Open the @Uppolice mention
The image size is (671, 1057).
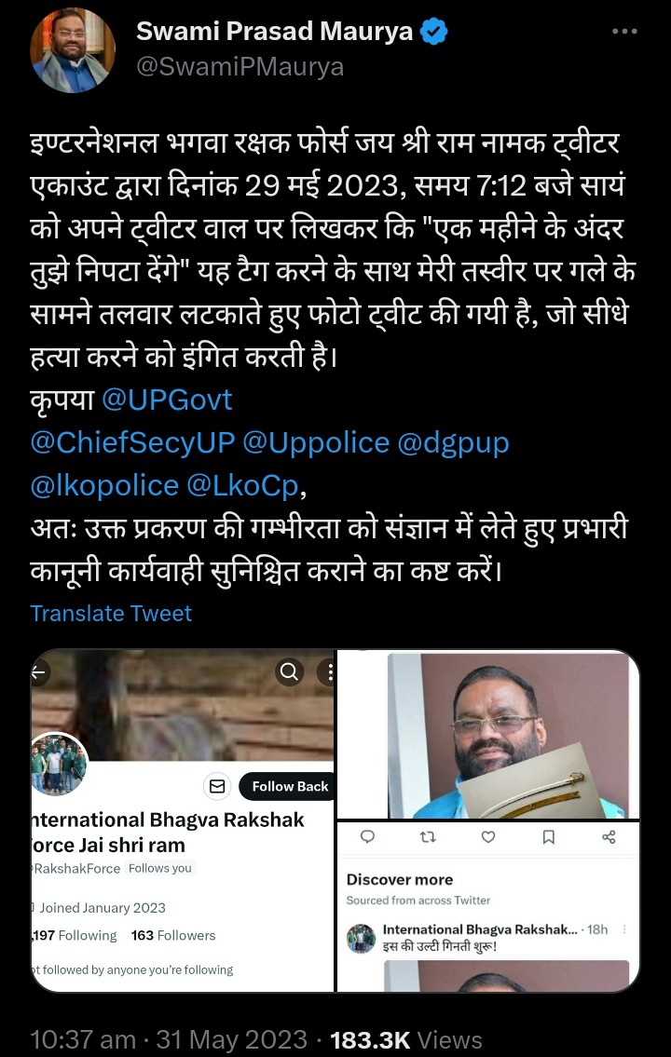tap(316, 443)
